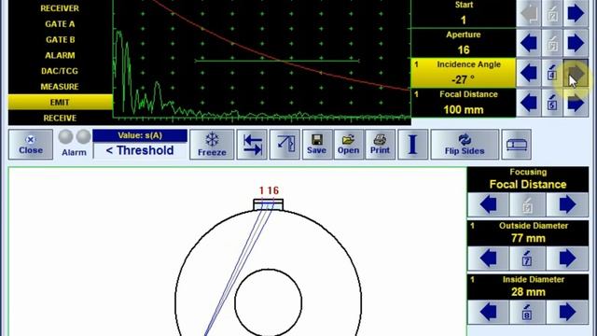Select GATE B menu
The height and width of the screenshot is (336, 597).
(x=60, y=39)
